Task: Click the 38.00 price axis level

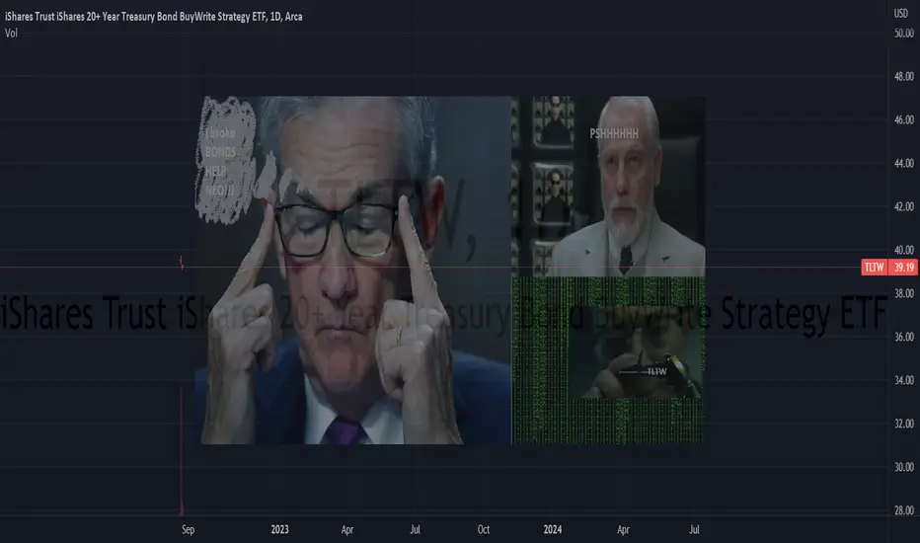Action: click(903, 293)
